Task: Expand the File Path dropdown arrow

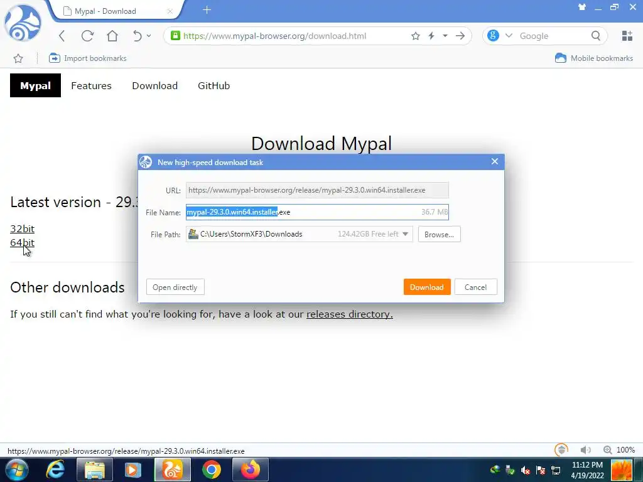Action: 405,234
